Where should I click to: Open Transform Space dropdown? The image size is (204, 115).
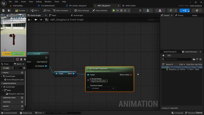pos(103,88)
